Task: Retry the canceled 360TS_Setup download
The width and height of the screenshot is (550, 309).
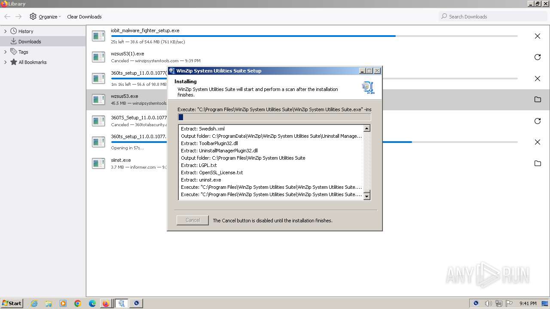Action: tap(537, 121)
